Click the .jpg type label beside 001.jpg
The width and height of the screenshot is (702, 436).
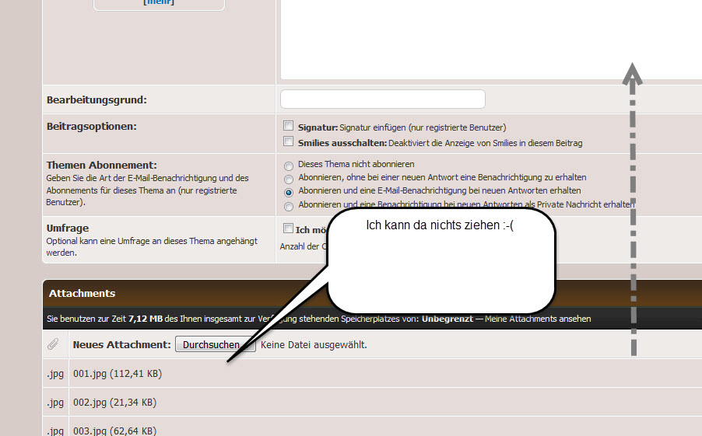[x=54, y=374]
